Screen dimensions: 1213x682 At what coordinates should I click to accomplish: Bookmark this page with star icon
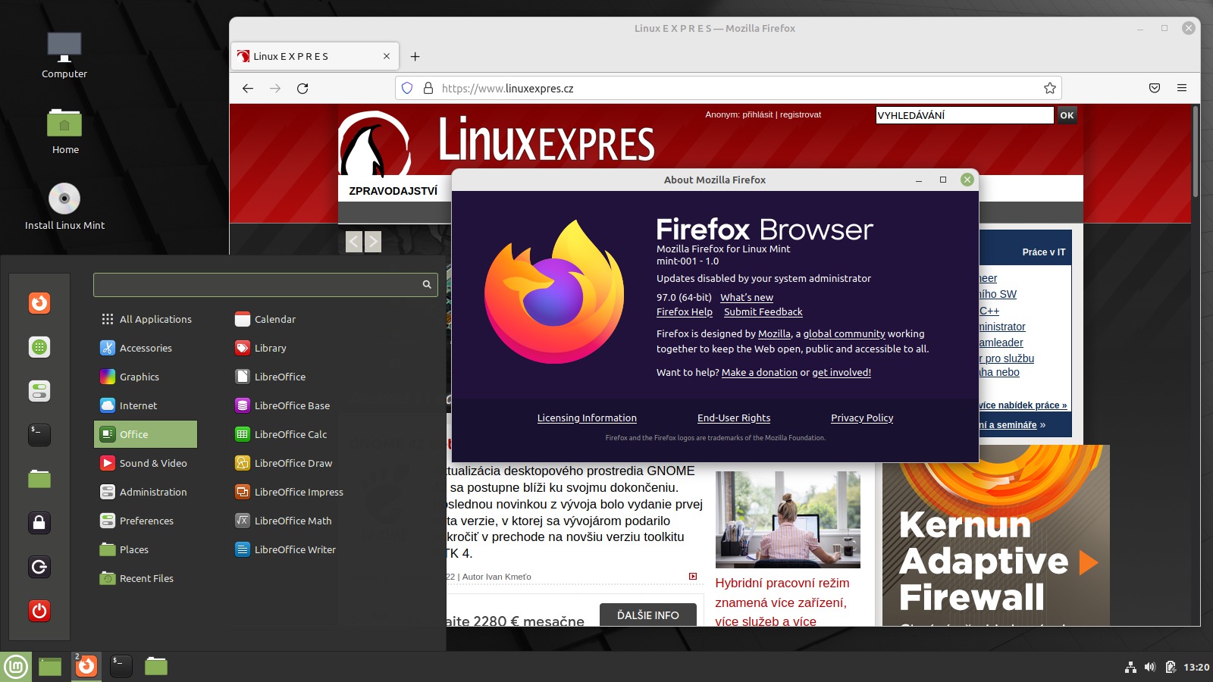click(1050, 89)
